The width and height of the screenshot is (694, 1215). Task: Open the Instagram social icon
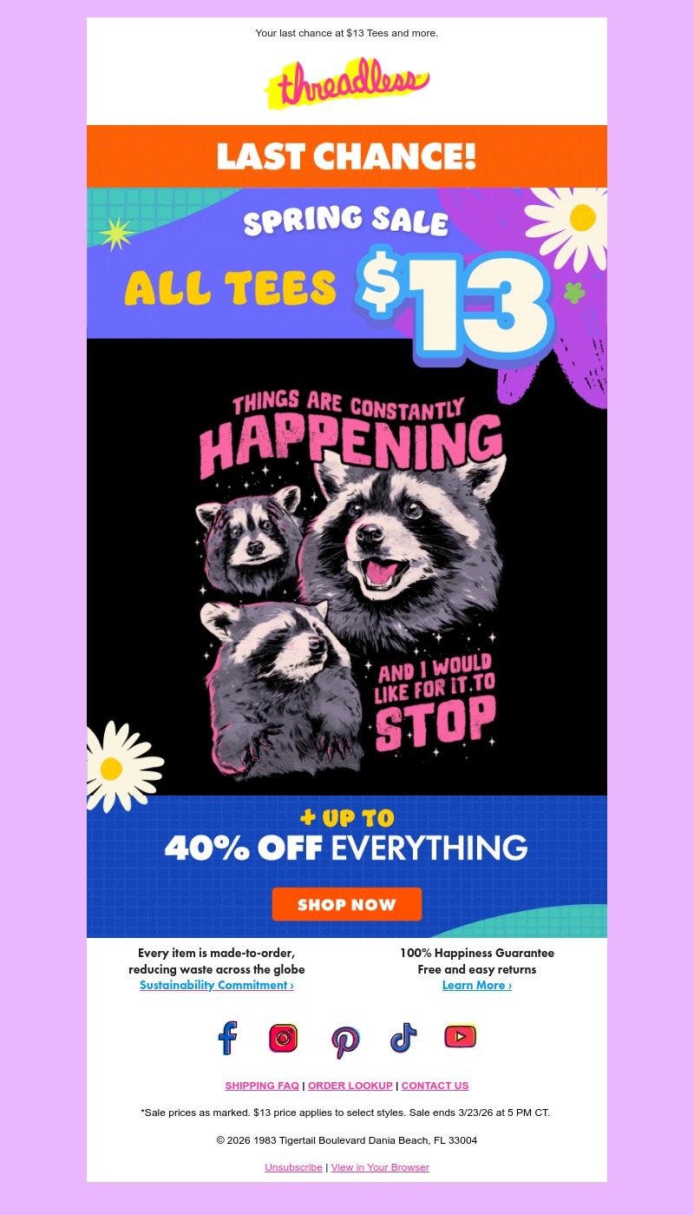pyautogui.click(x=284, y=1038)
